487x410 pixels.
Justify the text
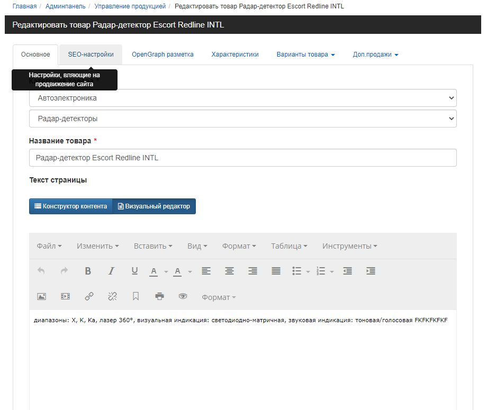pyautogui.click(x=276, y=271)
